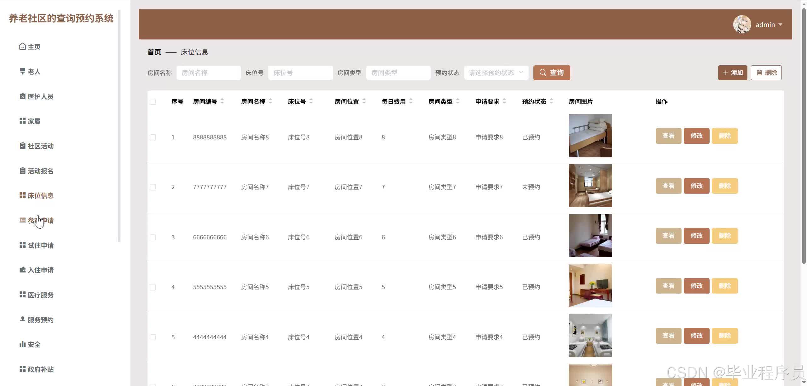
Task: Check the checkbox for row 6666666666
Action: 153,237
